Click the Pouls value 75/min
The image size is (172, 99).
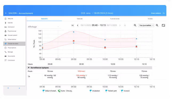pyautogui.click(x=144, y=71)
